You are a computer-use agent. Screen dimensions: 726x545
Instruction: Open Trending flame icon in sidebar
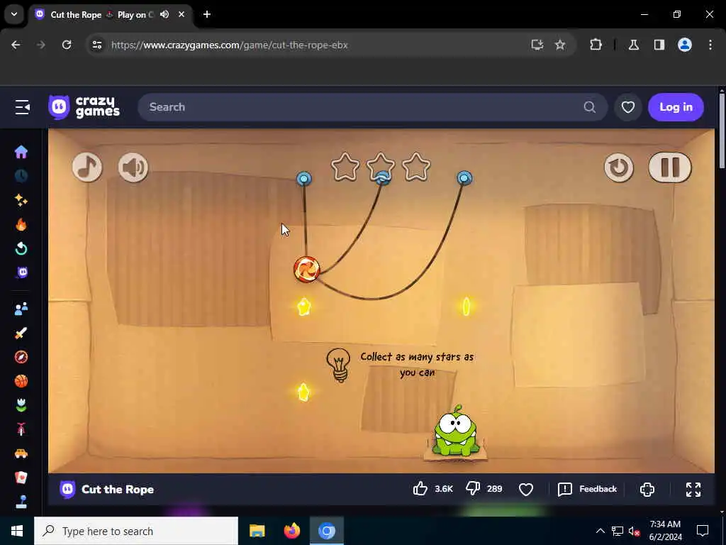point(21,224)
